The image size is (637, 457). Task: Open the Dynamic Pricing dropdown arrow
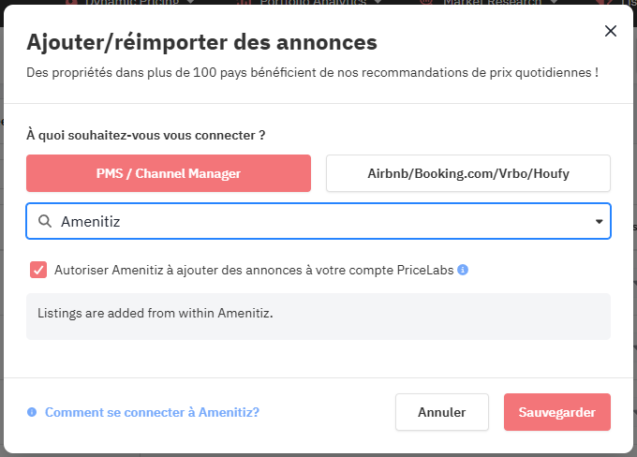[191, 3]
